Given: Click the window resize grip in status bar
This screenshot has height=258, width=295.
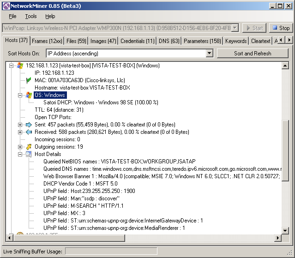Looking at the screenshot, I should 290,253.
